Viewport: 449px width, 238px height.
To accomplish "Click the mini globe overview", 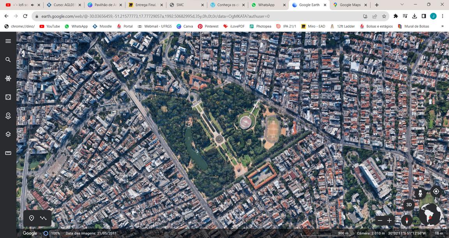I will 430,215.
